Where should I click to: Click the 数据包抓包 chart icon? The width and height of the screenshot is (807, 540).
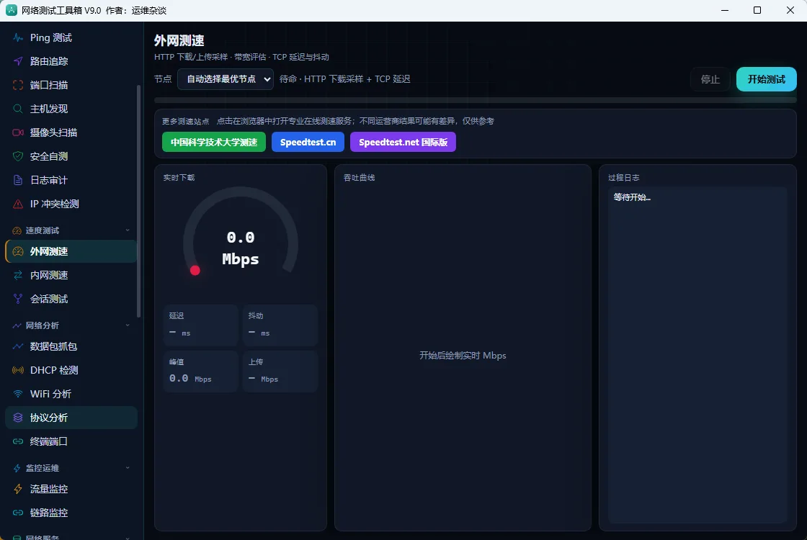[x=18, y=346]
